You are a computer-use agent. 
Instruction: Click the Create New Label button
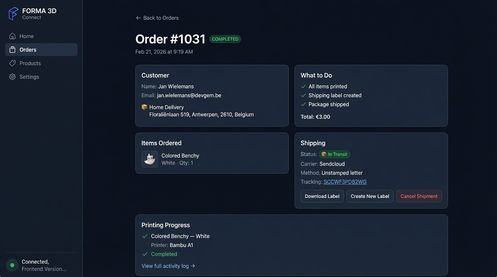click(x=370, y=196)
